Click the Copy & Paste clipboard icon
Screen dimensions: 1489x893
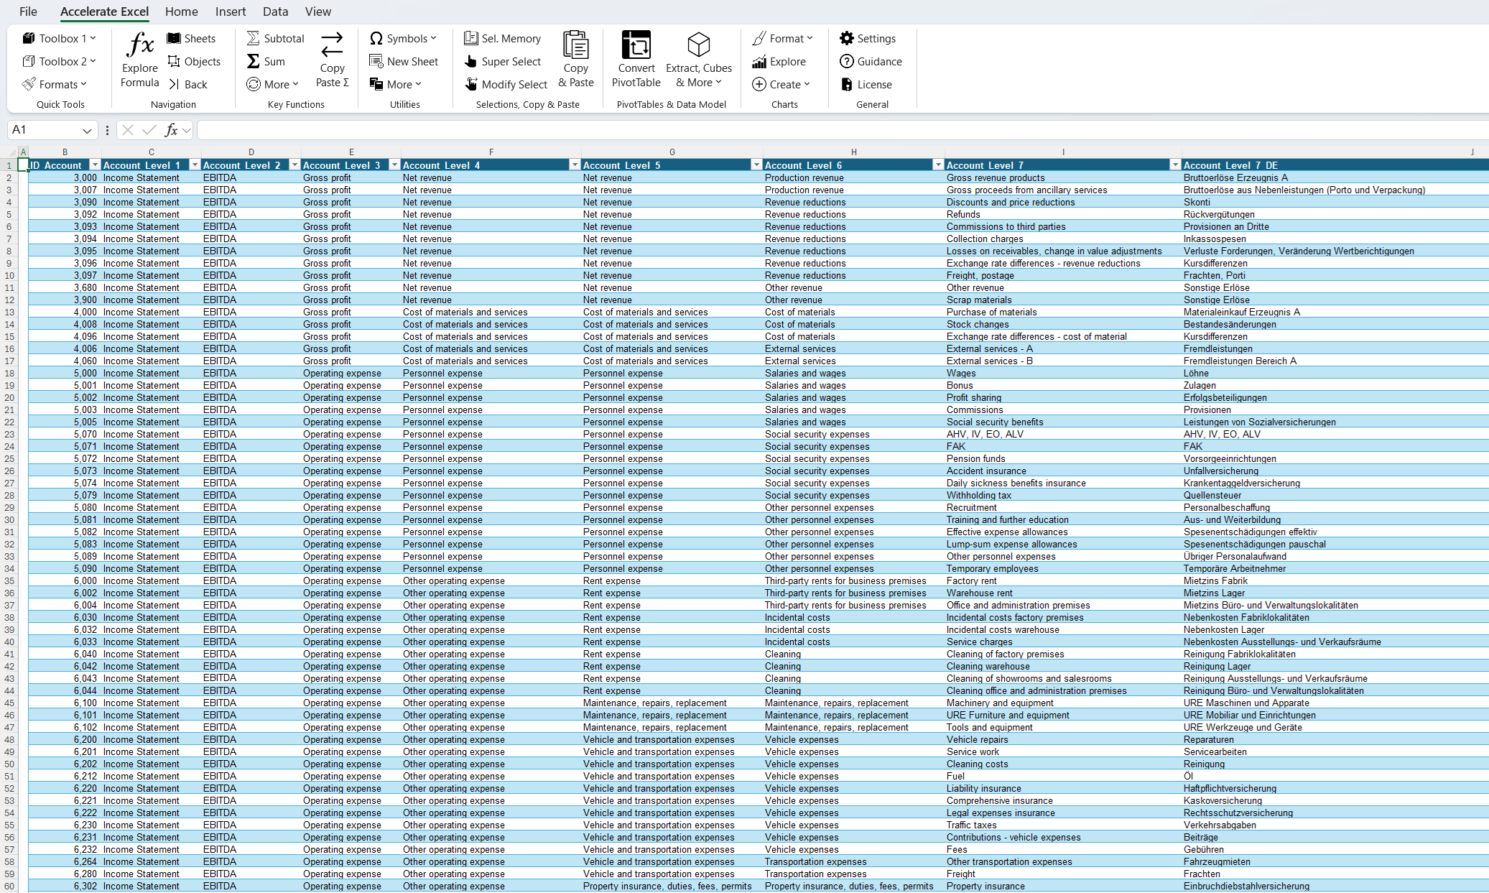pos(575,45)
